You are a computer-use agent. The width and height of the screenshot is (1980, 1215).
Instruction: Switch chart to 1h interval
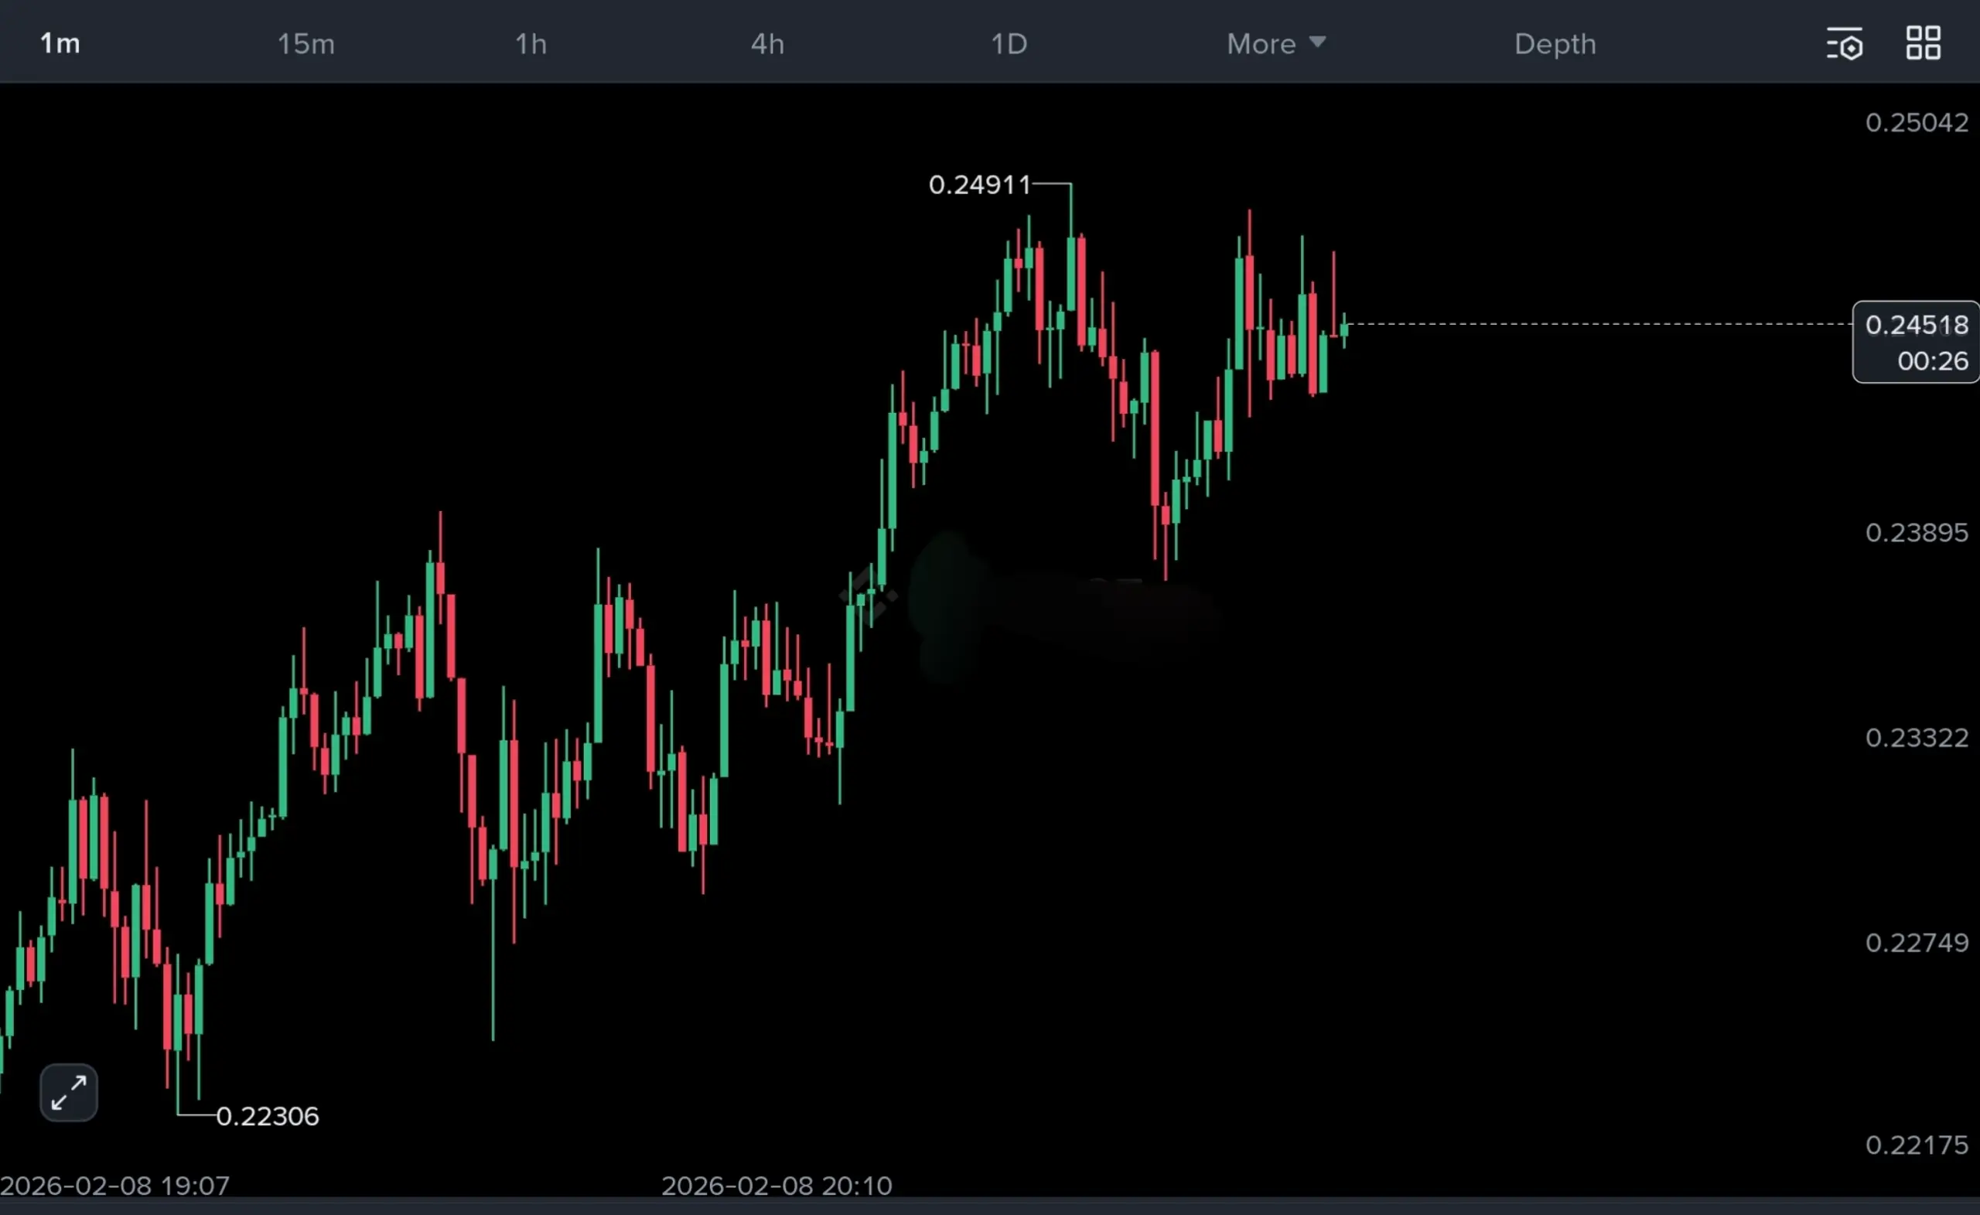point(531,44)
